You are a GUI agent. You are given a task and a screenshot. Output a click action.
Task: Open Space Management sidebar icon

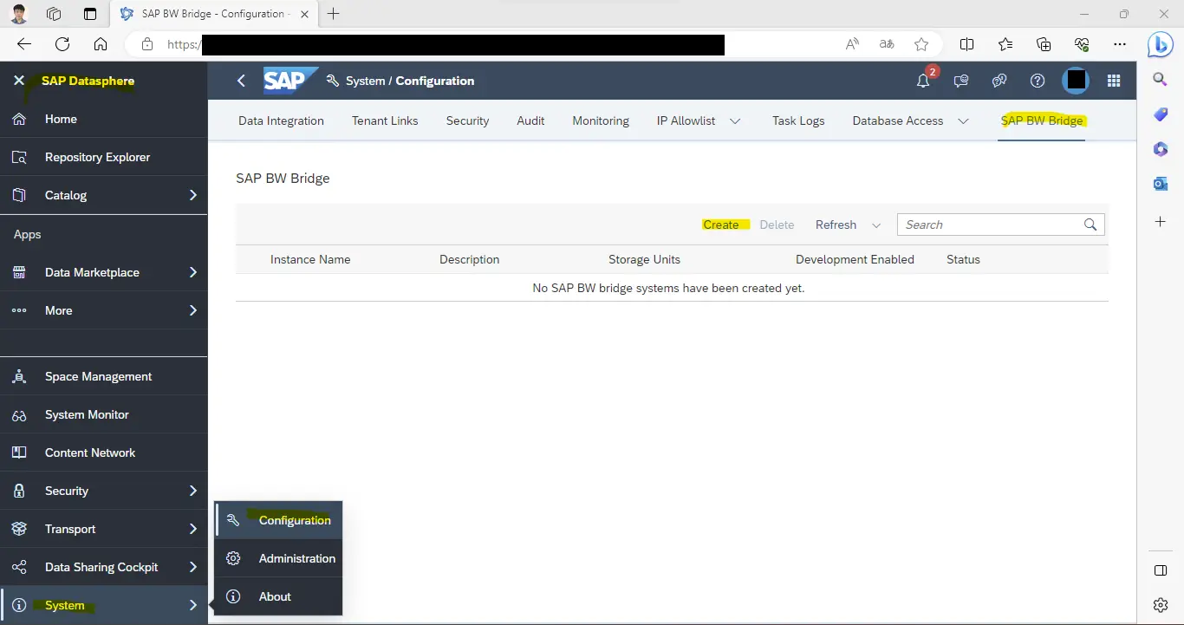(19, 376)
